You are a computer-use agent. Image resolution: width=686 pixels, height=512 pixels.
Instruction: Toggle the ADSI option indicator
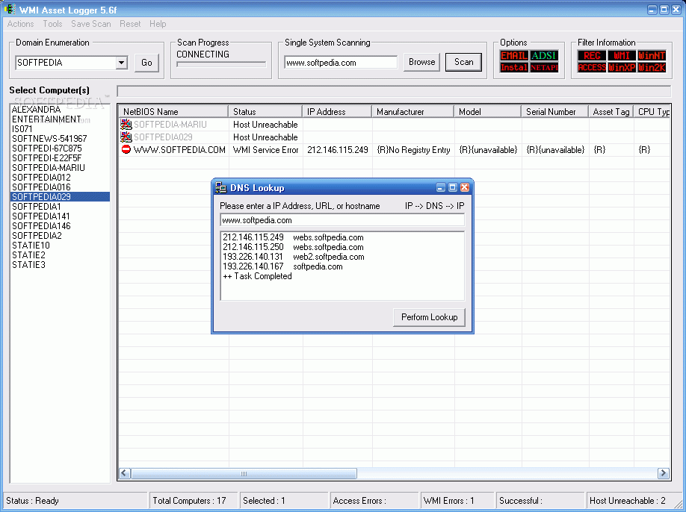tap(544, 55)
